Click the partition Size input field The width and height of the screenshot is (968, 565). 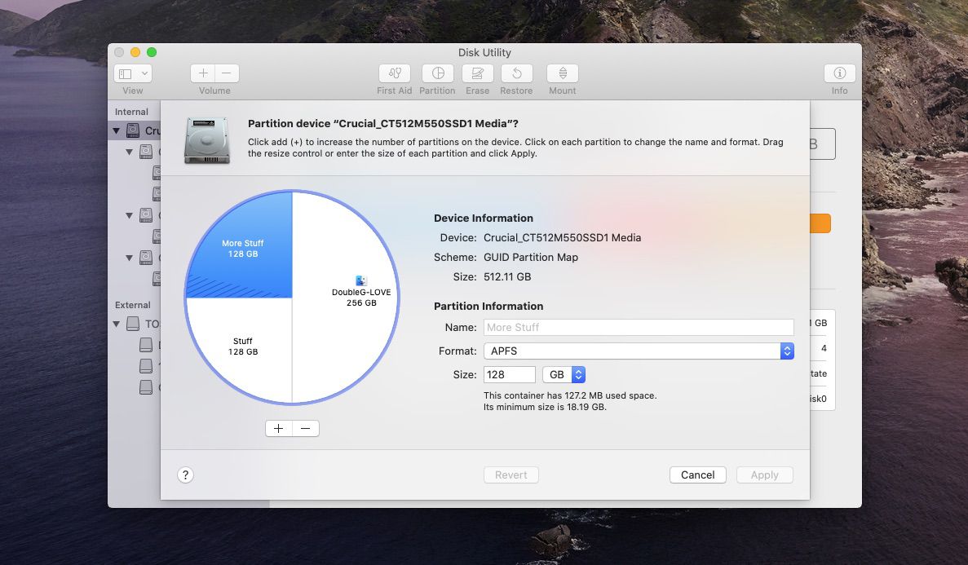[509, 375]
